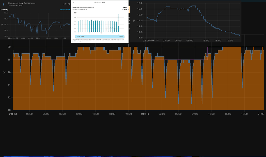Click the 14.0 value on top-right chart axis
The image size is (266, 157).
pyautogui.click(x=140, y=3)
